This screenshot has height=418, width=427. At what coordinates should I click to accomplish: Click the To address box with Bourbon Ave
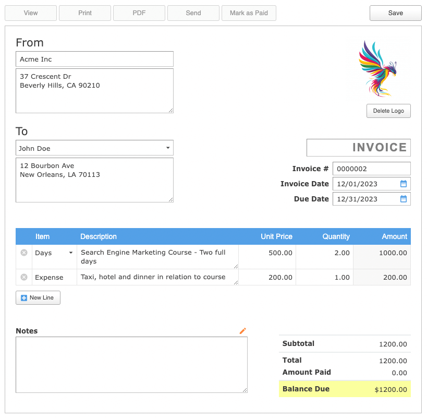pyautogui.click(x=94, y=180)
